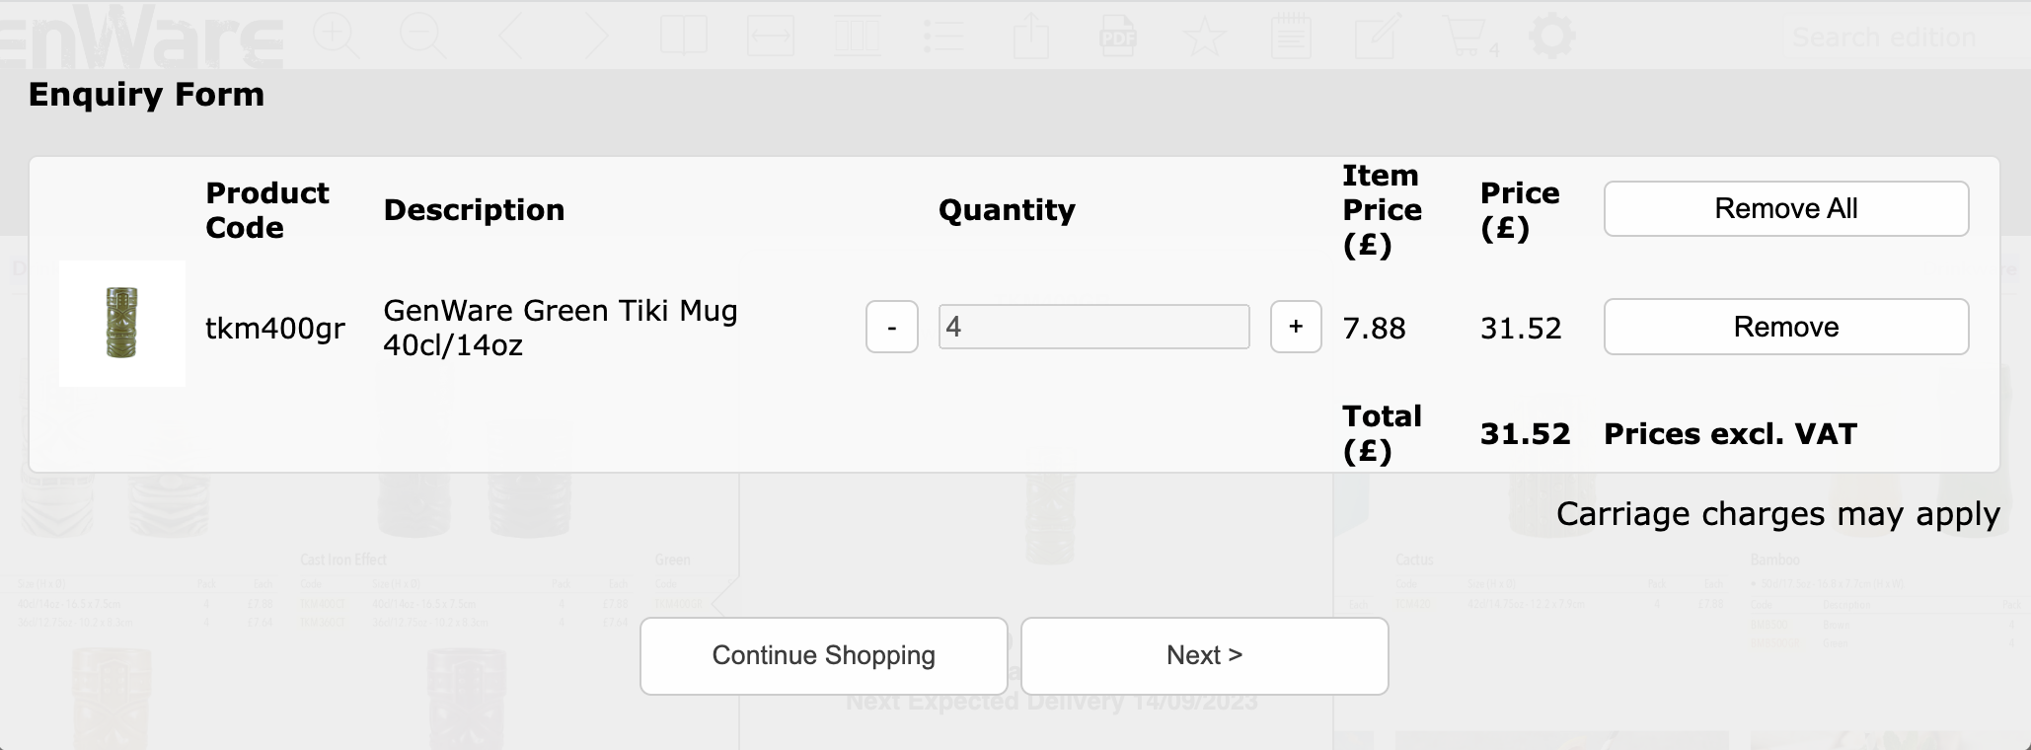
Task: Click the zoom out magnifier icon
Action: click(x=423, y=36)
